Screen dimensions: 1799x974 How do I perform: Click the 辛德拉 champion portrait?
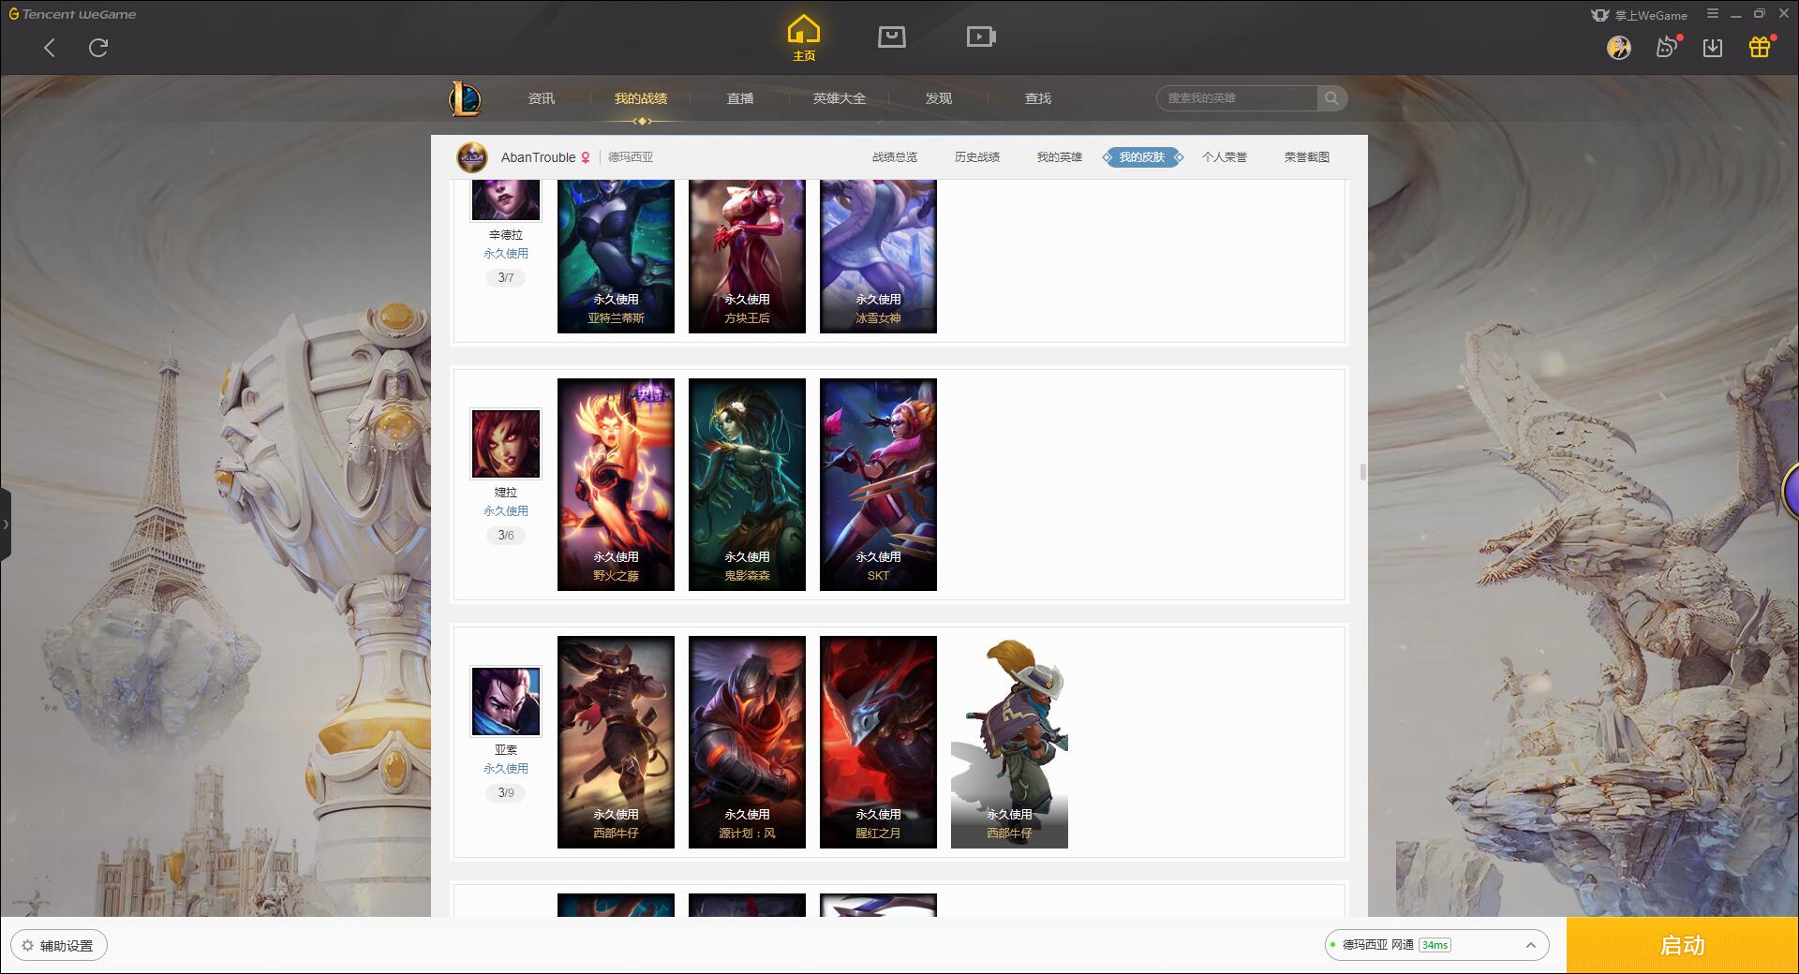506,199
